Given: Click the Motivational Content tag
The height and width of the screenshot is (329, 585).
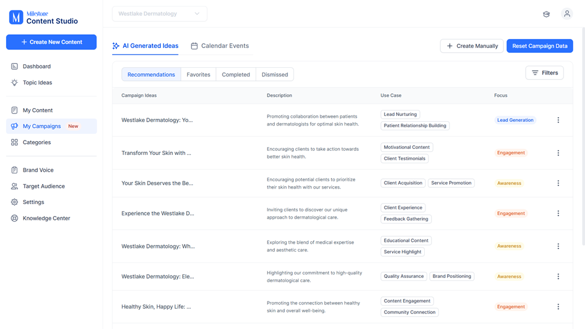Looking at the screenshot, I should click(407, 147).
